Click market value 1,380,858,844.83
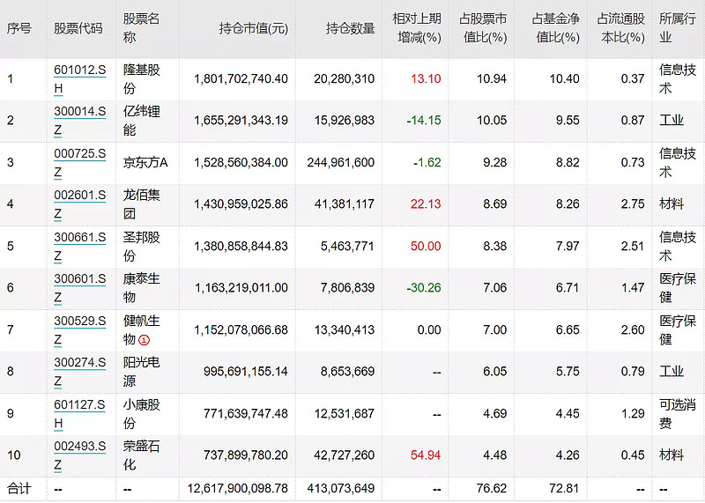The height and width of the screenshot is (503, 705). click(241, 247)
